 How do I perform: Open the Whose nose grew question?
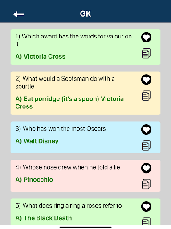68,167
